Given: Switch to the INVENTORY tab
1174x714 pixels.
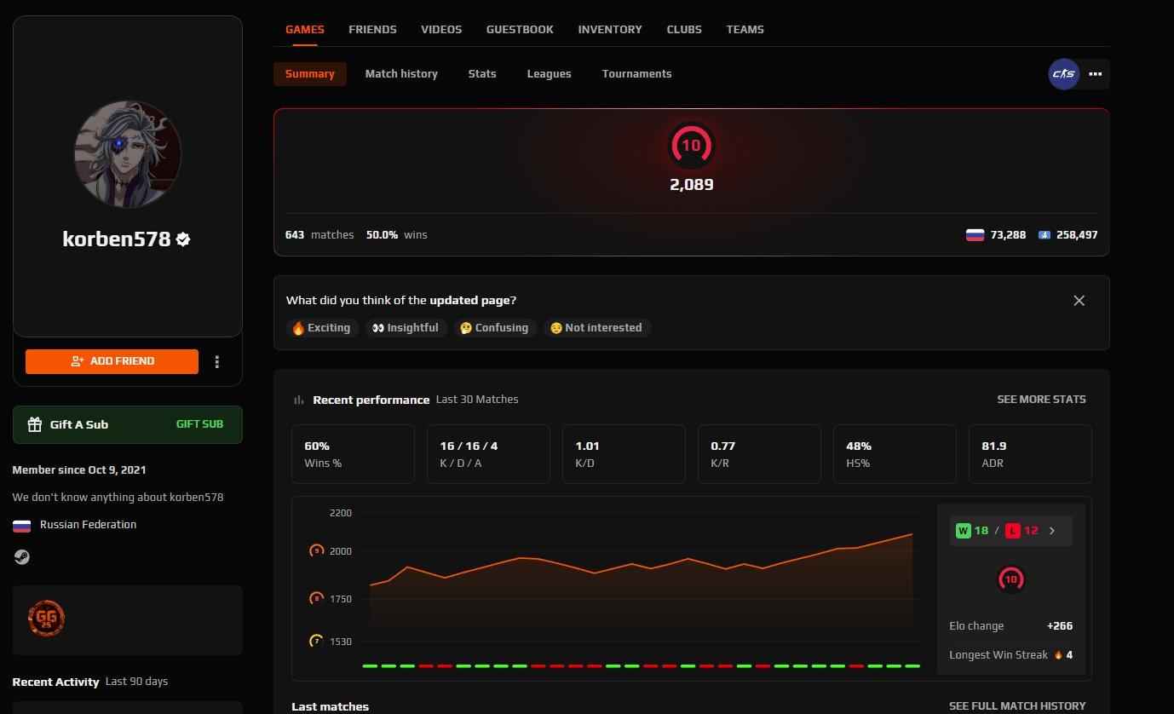Looking at the screenshot, I should tap(610, 29).
